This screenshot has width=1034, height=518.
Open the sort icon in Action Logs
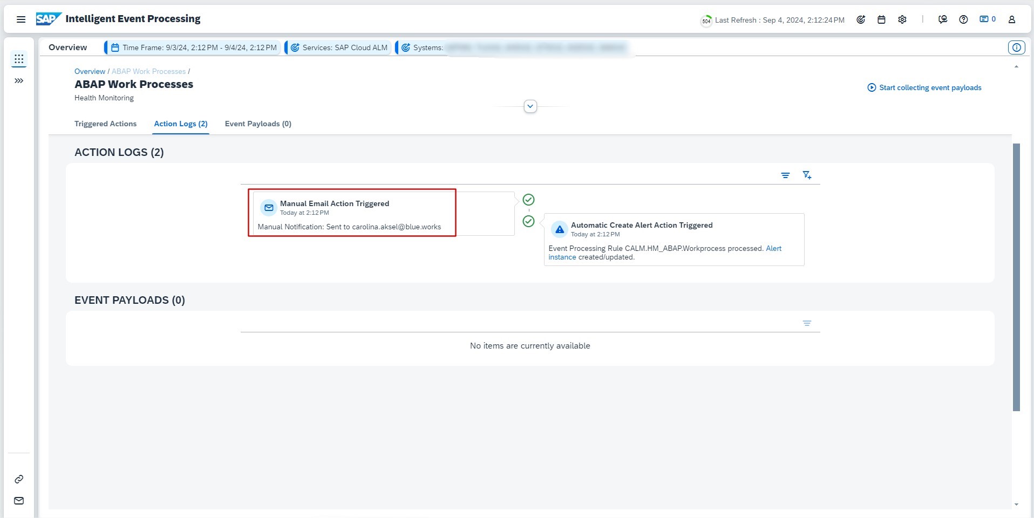[785, 175]
